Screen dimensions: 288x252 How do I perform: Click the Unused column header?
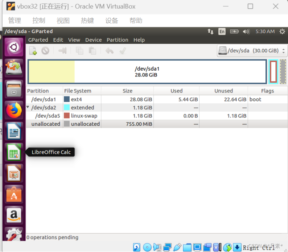point(224,91)
